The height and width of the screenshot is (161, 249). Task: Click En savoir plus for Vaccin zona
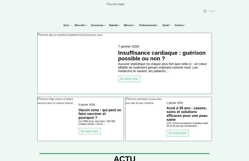89,131
